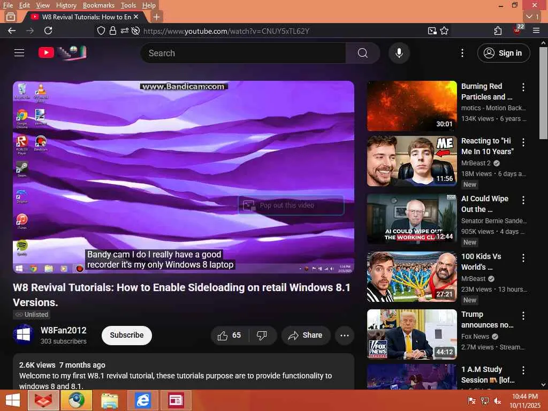
Task: Open the network tray icon
Action: (x=485, y=401)
